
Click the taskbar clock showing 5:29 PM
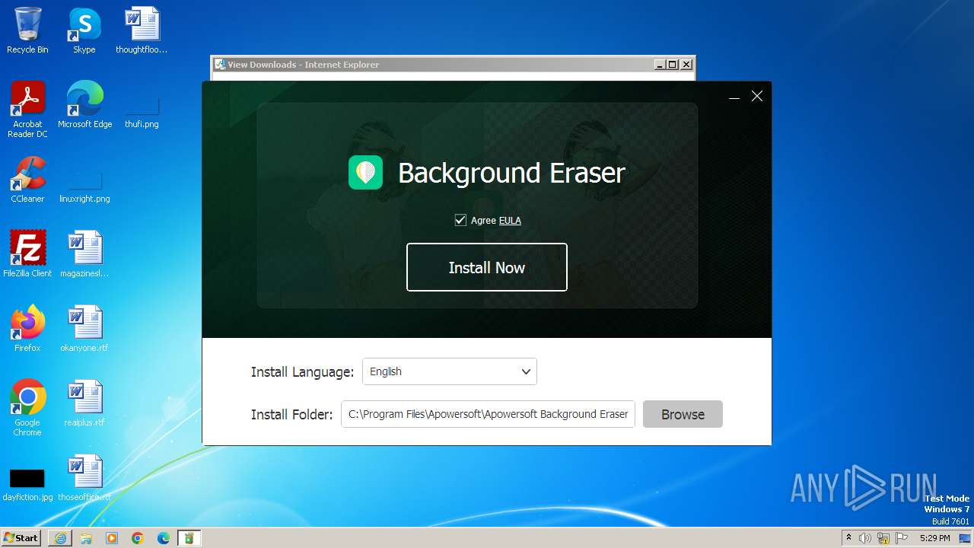point(935,538)
